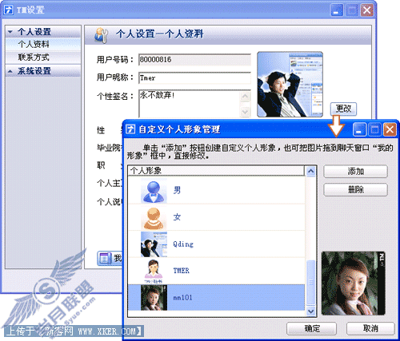
Task: Click the icon in avatar dialog title bar
Action: coord(130,129)
